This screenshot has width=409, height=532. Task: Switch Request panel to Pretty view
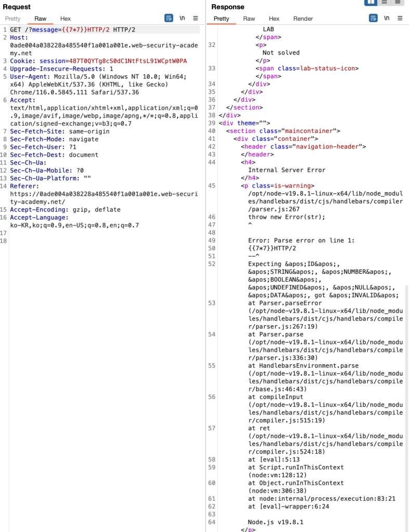[12, 19]
